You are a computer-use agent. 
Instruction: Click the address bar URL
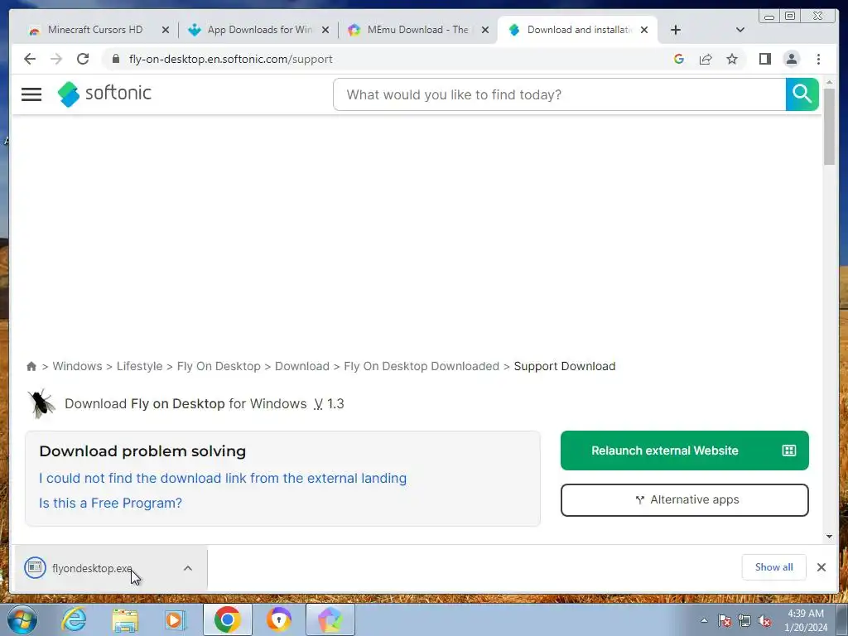tap(230, 59)
